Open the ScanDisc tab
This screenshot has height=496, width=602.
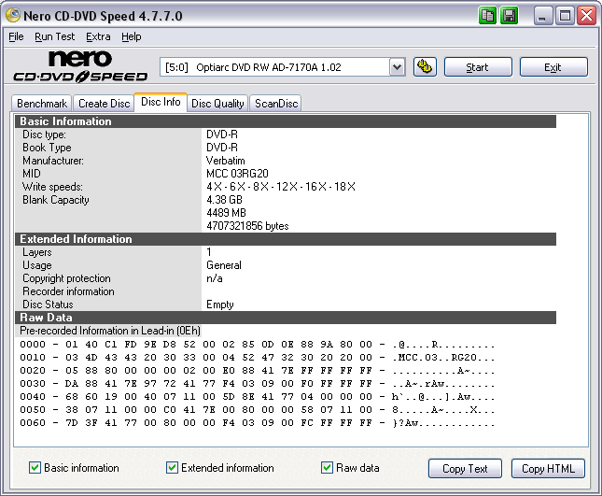click(276, 104)
